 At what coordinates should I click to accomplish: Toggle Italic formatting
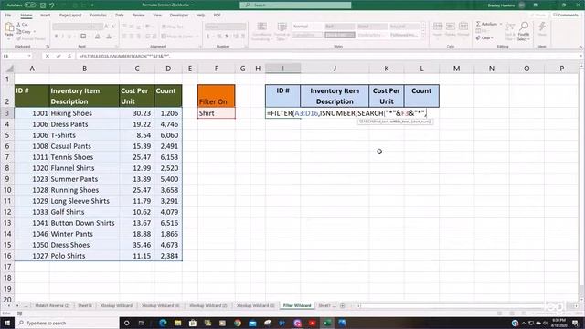[62, 37]
